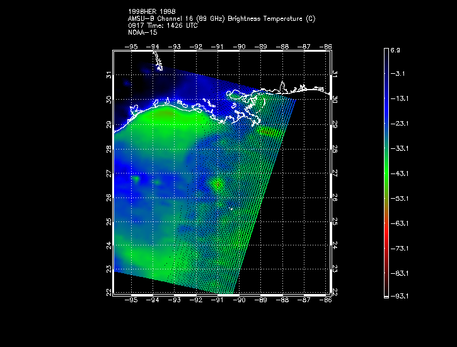Viewport: 457px width, 347px height.
Task: Click the 31 latitude label on left axis
Action: tap(108, 75)
